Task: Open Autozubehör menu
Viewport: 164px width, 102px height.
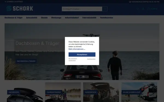Action: coord(32,18)
